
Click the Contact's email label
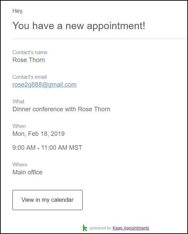[x=30, y=77]
